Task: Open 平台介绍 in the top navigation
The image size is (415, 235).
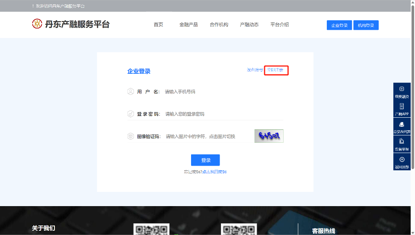Action: click(279, 25)
